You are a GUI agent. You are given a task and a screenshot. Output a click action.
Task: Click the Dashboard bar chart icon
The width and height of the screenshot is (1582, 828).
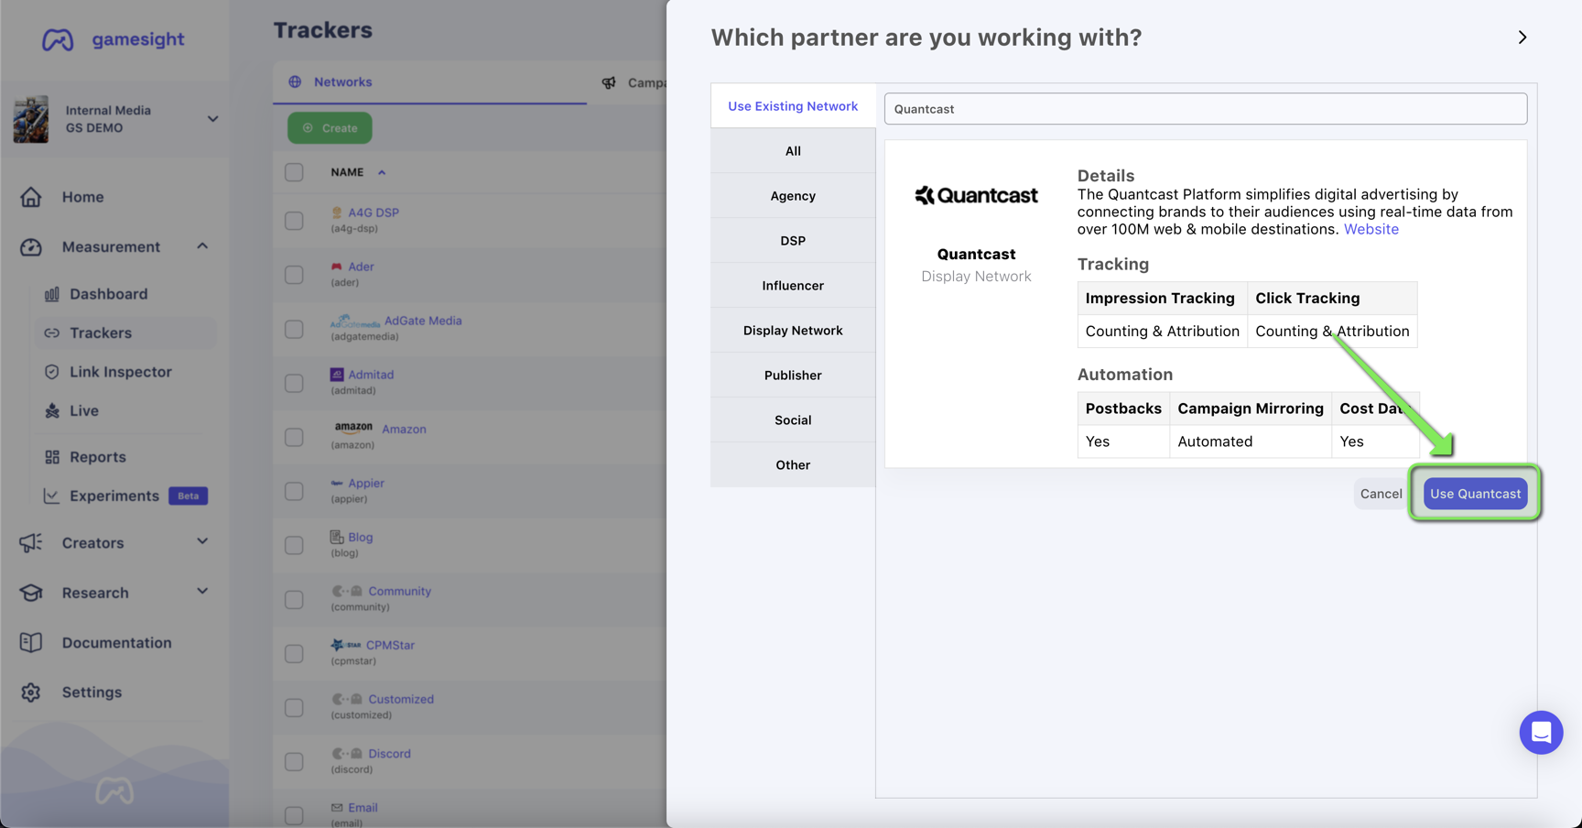[52, 294]
